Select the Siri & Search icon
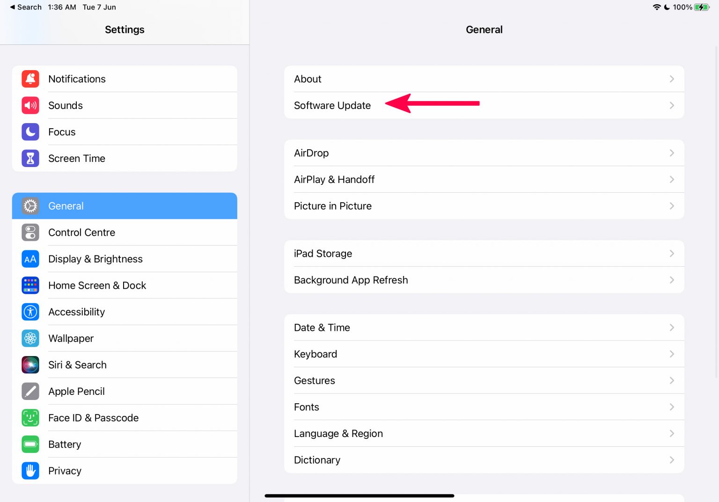Screen dimensions: 719x502 30,364
